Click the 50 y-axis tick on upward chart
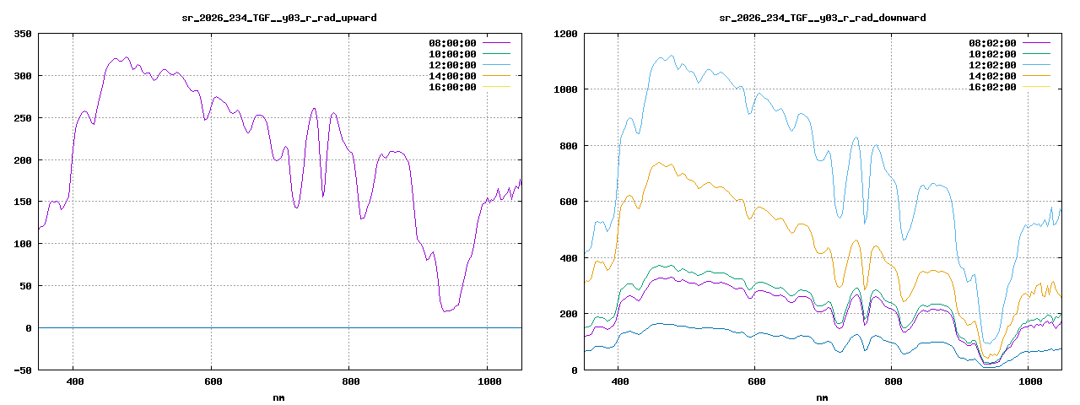 coord(26,286)
